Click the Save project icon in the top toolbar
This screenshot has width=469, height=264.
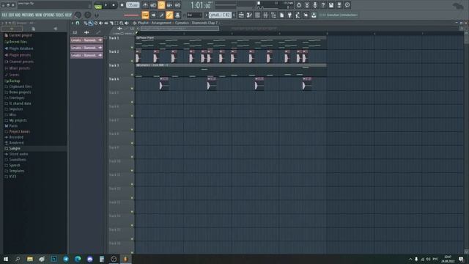pos(331,5)
